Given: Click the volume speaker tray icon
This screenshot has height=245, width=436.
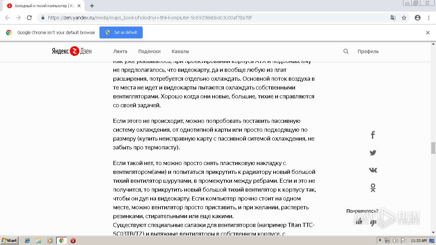Looking at the screenshot, I should point(395,241).
